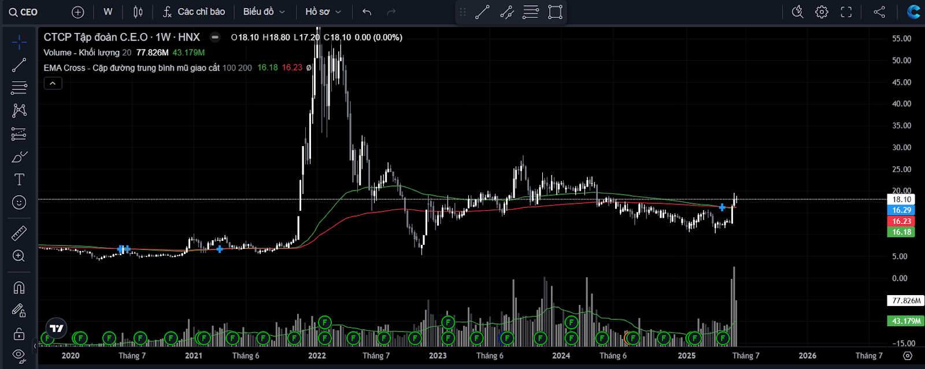Redo the chart action
Screen dimensions: 925x369
(391, 12)
